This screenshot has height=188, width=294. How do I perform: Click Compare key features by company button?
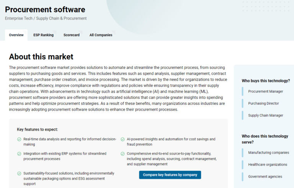coord(170,175)
